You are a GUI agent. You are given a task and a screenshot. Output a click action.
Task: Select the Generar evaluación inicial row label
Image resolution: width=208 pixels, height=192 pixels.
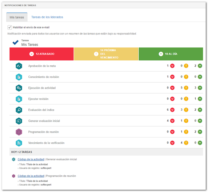click(x=44, y=121)
